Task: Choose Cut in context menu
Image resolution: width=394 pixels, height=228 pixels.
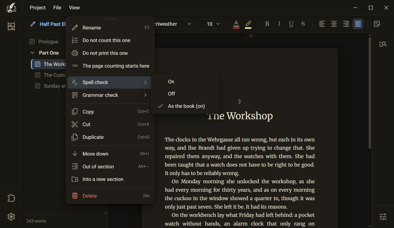Action: click(x=110, y=124)
